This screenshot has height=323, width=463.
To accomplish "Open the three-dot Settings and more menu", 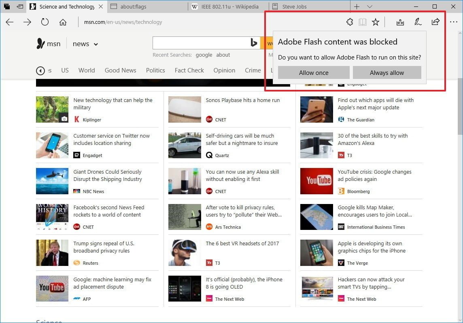I will coord(453,22).
